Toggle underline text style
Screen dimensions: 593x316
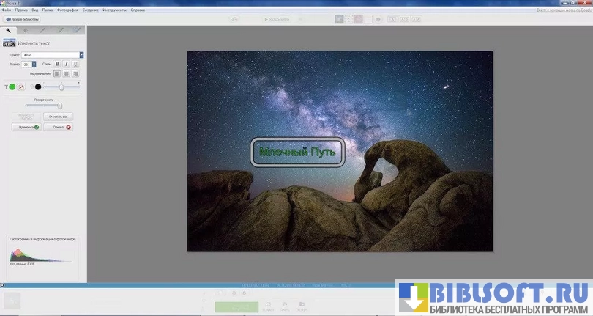click(x=75, y=65)
